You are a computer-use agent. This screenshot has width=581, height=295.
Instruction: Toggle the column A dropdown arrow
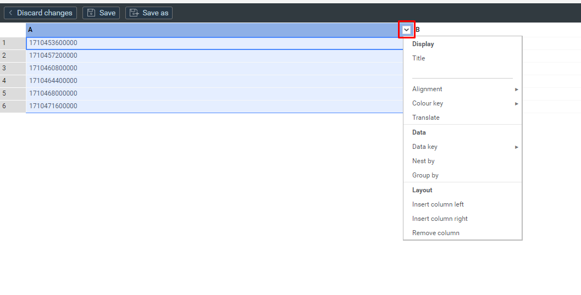coord(406,30)
